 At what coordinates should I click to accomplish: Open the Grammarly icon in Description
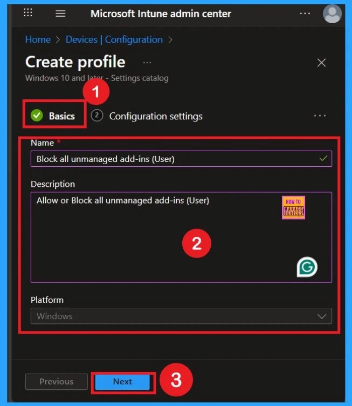click(307, 267)
